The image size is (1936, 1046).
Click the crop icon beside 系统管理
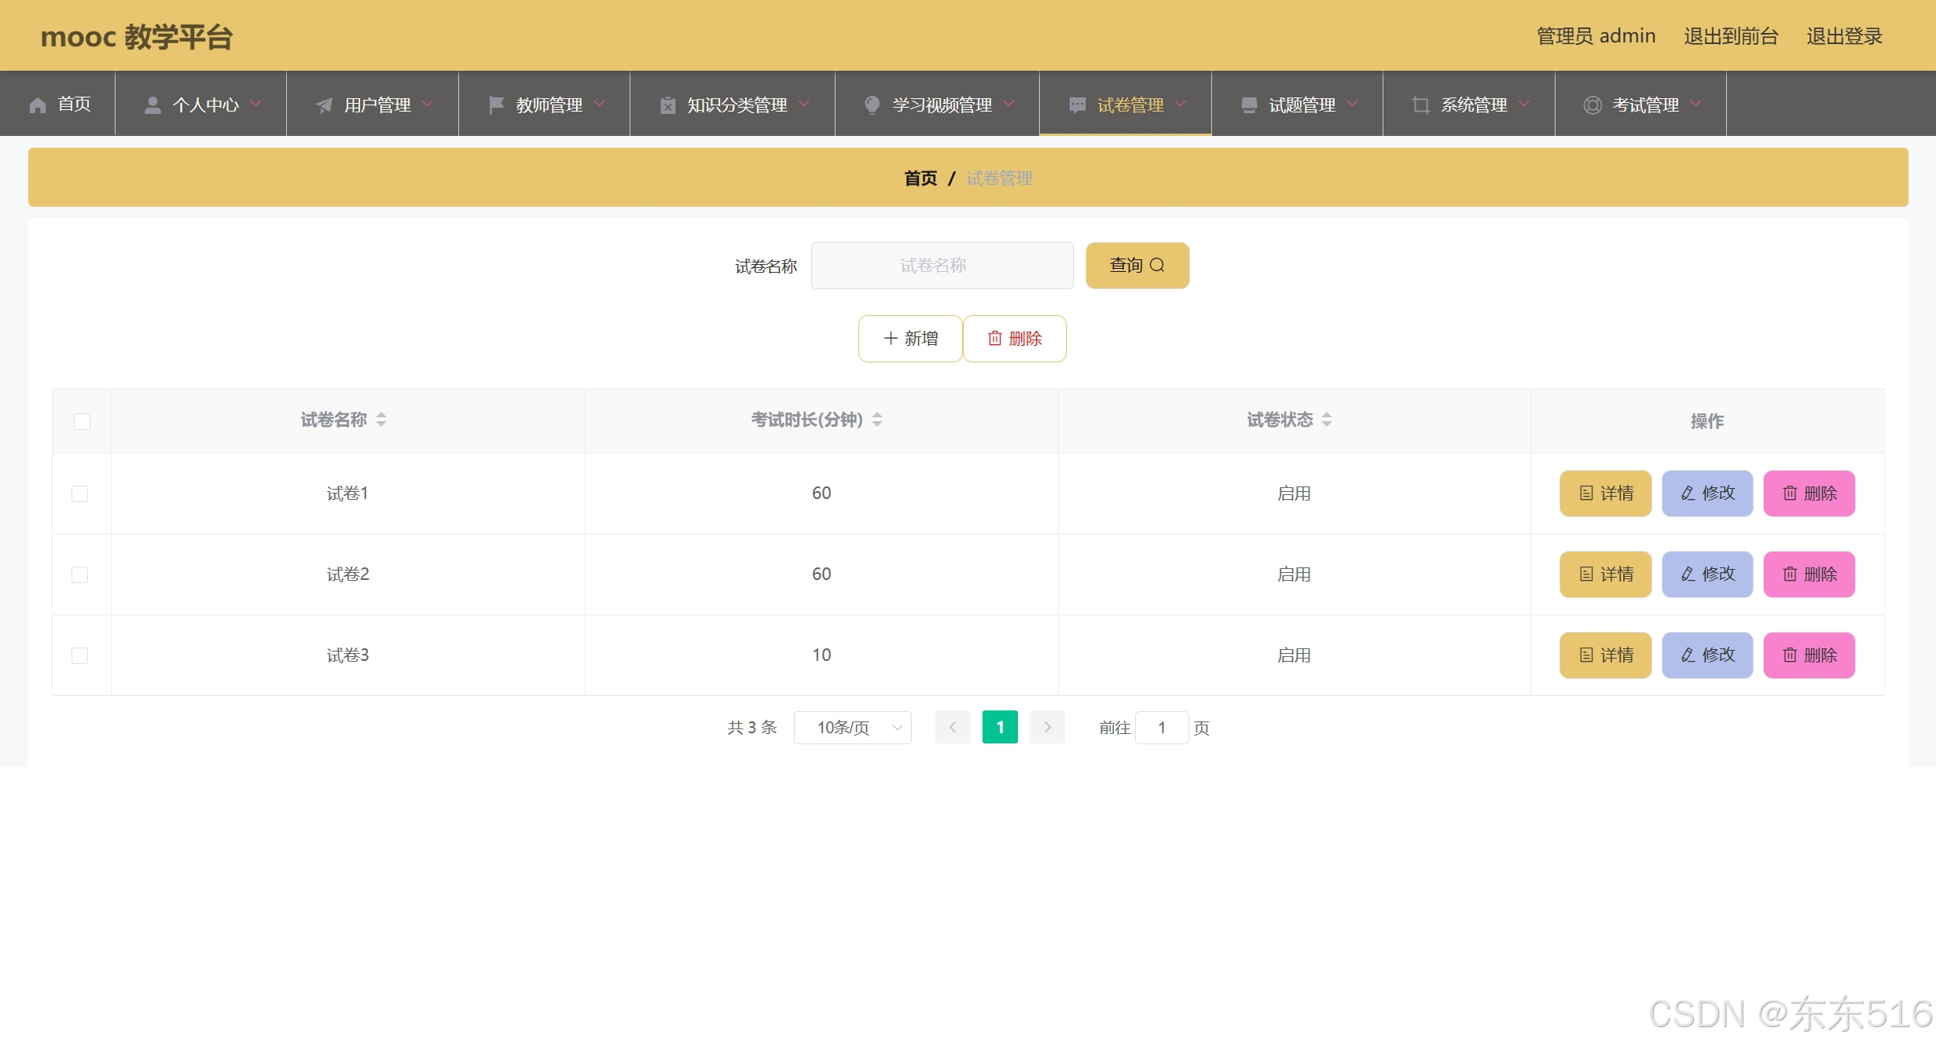coord(1420,105)
